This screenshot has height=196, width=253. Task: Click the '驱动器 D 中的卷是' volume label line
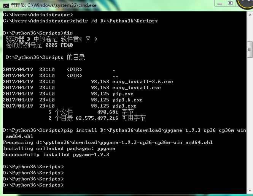click(x=51, y=39)
